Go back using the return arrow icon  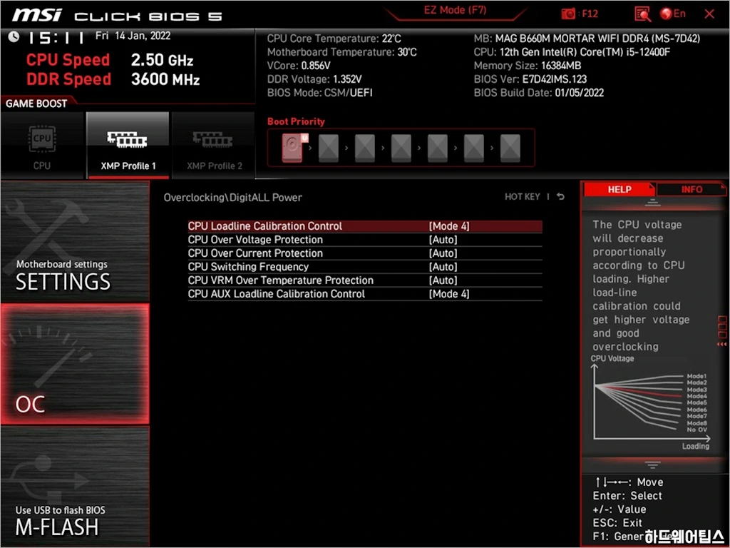[x=560, y=197]
